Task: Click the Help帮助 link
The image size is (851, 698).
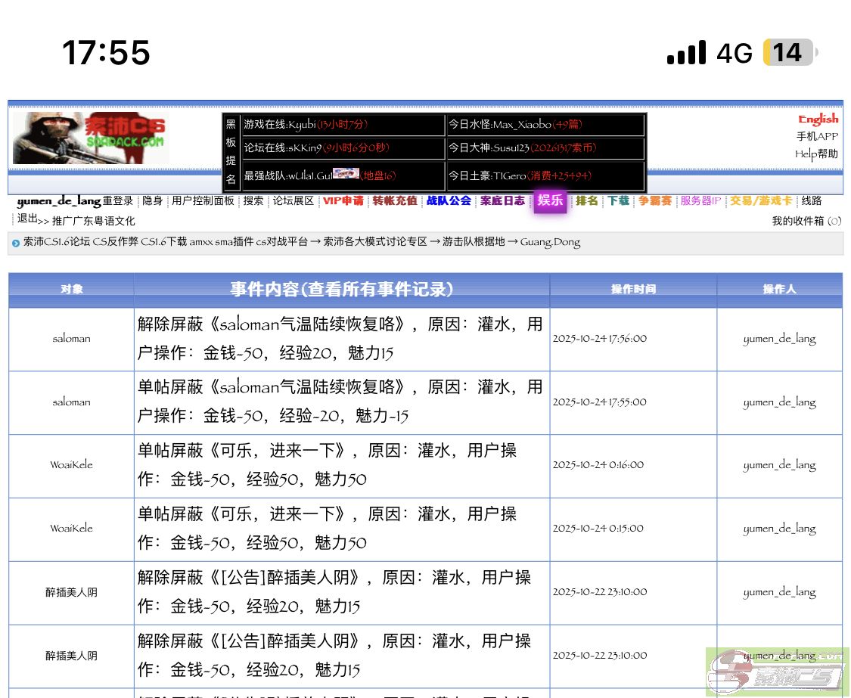Action: [x=816, y=154]
